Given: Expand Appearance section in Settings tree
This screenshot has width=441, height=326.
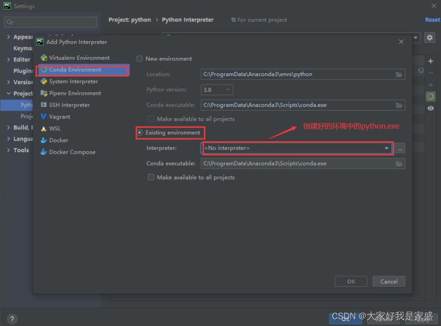Looking at the screenshot, I should click(9, 37).
